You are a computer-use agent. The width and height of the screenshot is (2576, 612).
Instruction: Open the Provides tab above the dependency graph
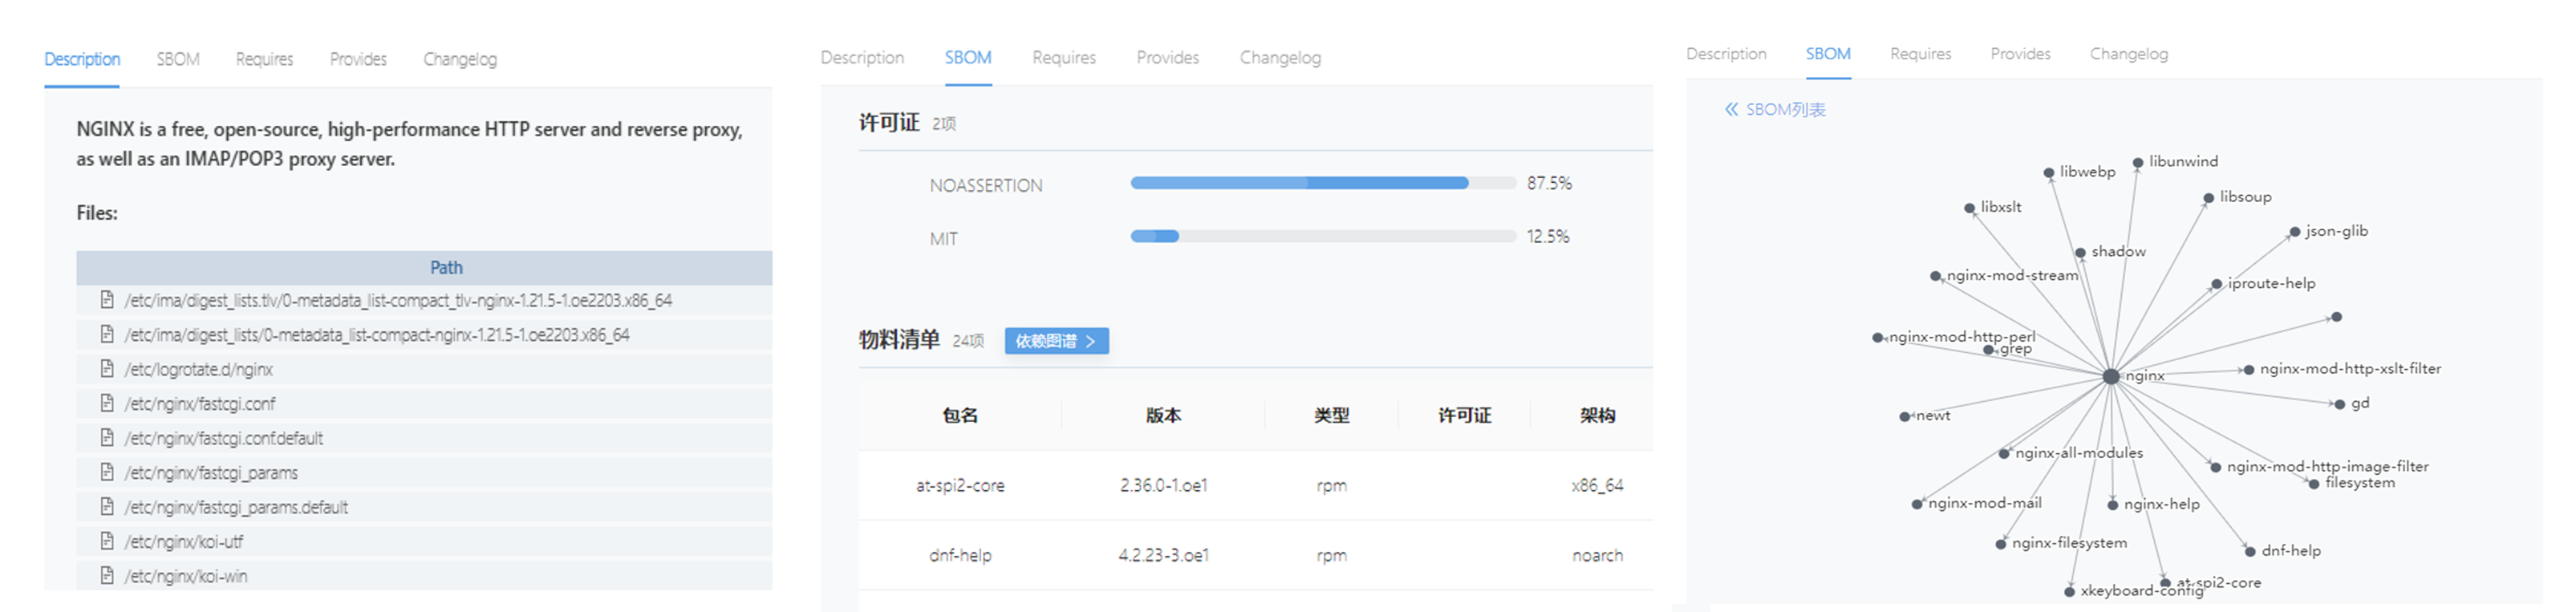2020,54
